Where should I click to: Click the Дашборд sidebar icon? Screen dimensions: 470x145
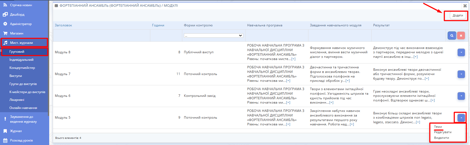click(5, 14)
